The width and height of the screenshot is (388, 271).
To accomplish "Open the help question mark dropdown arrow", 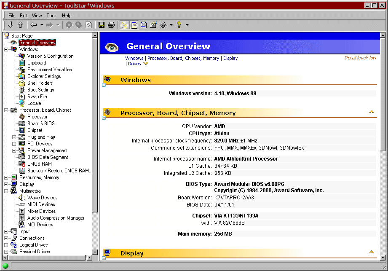I will 187,25.
